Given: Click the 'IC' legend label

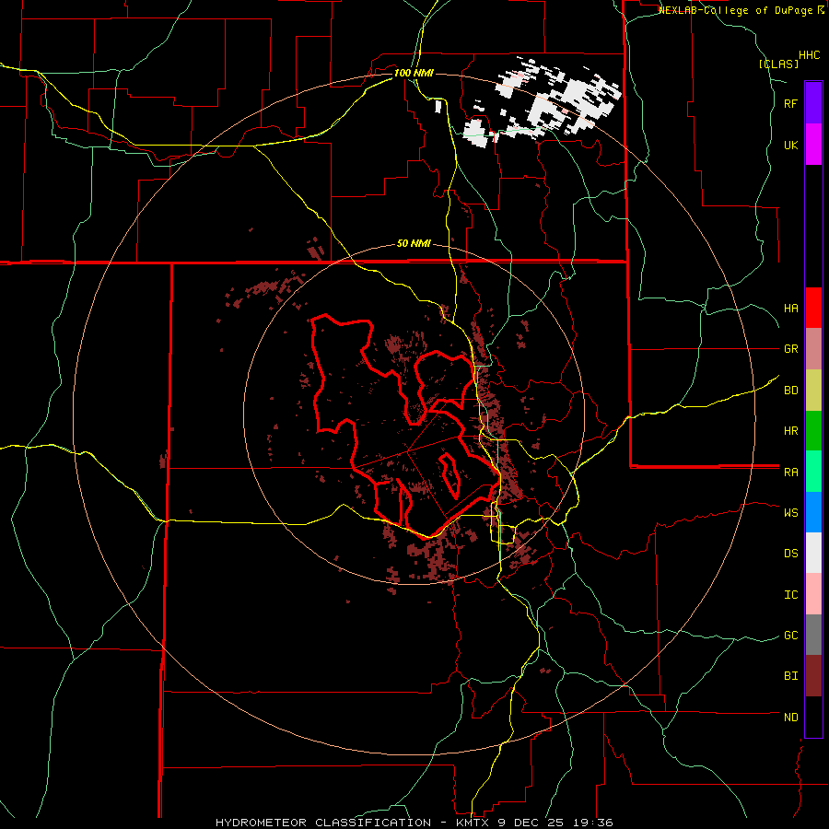Looking at the screenshot, I should [791, 594].
